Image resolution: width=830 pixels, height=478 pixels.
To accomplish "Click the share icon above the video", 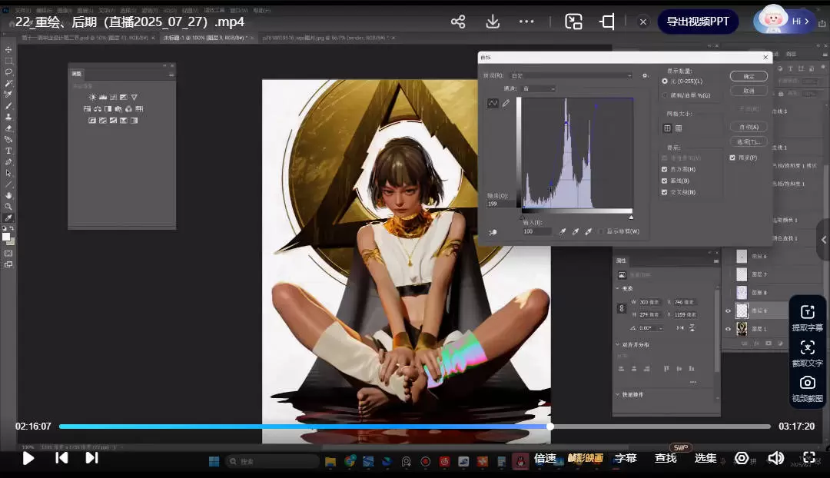I will (x=457, y=22).
